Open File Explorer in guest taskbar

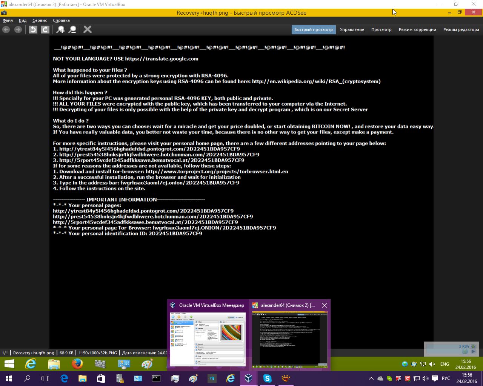point(54,364)
